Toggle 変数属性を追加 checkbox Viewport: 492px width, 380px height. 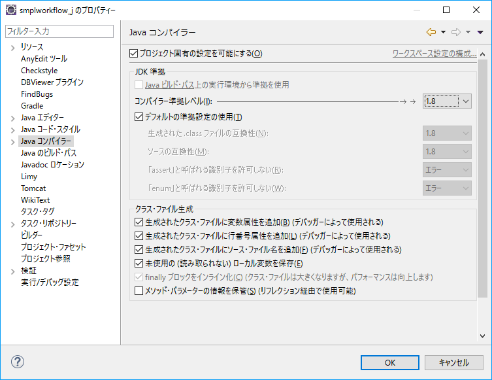[x=139, y=222]
